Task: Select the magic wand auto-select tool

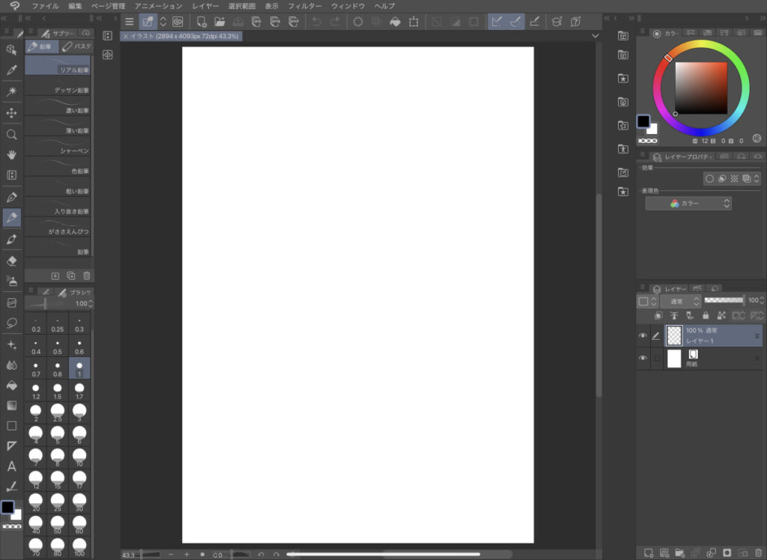Action: [11, 91]
